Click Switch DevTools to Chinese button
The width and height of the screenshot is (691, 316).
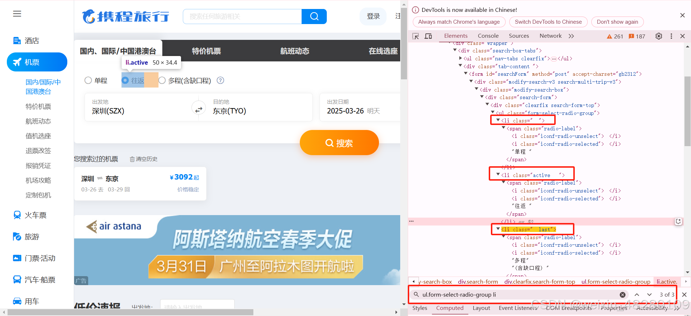point(548,22)
